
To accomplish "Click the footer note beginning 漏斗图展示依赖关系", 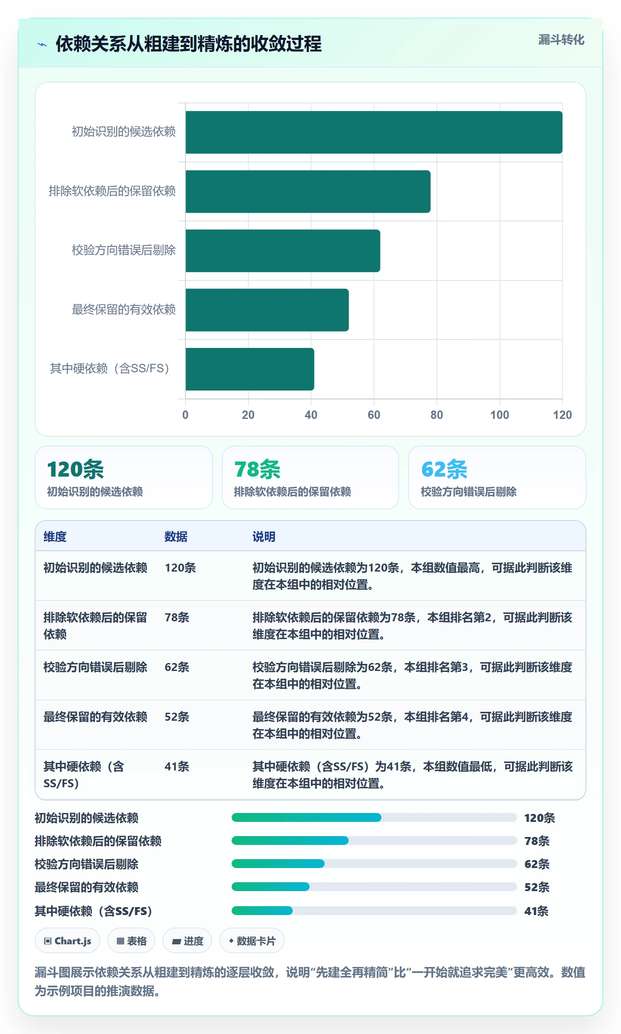I will tap(310, 981).
